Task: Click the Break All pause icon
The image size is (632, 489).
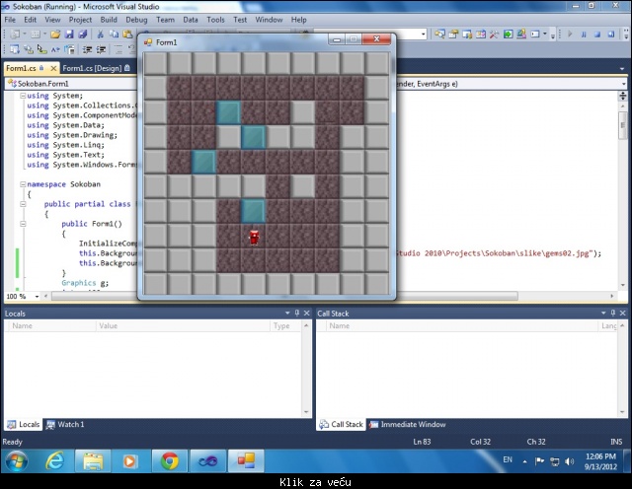Action: point(584,35)
